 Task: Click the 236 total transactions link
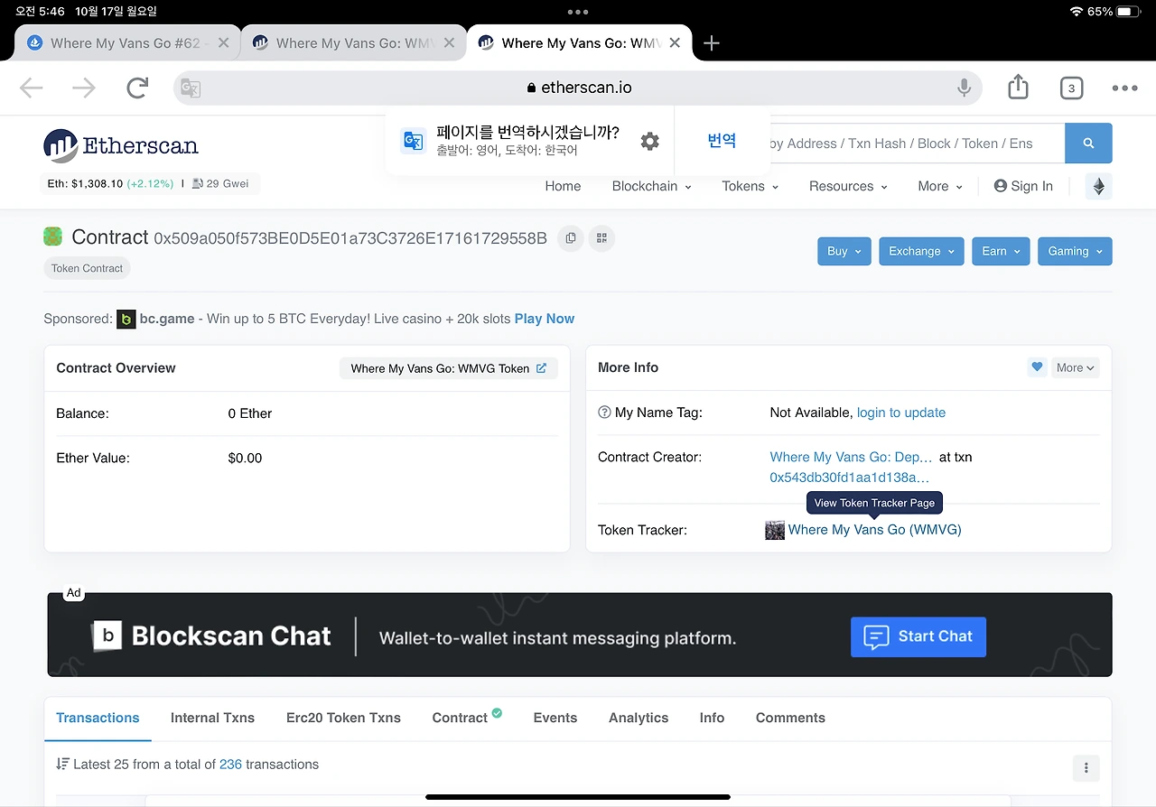(230, 764)
